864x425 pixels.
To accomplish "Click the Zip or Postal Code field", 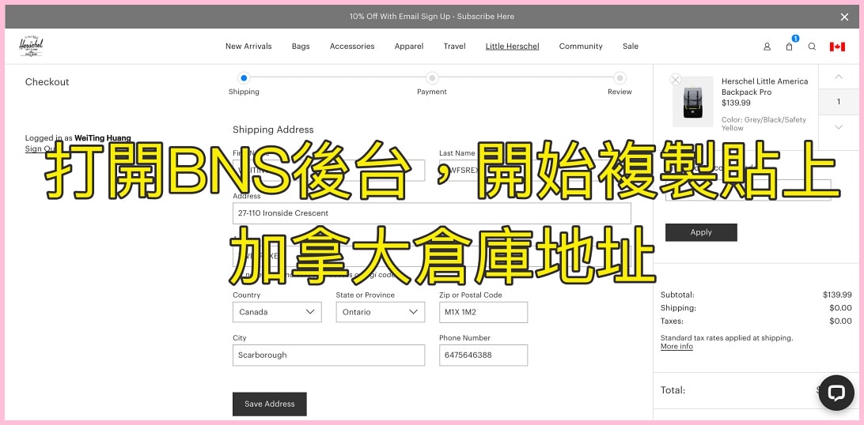I will click(x=483, y=312).
